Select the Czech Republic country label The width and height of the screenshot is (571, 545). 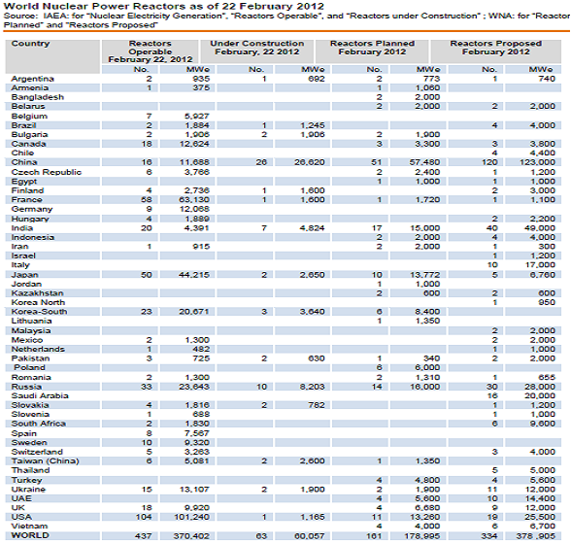click(47, 172)
